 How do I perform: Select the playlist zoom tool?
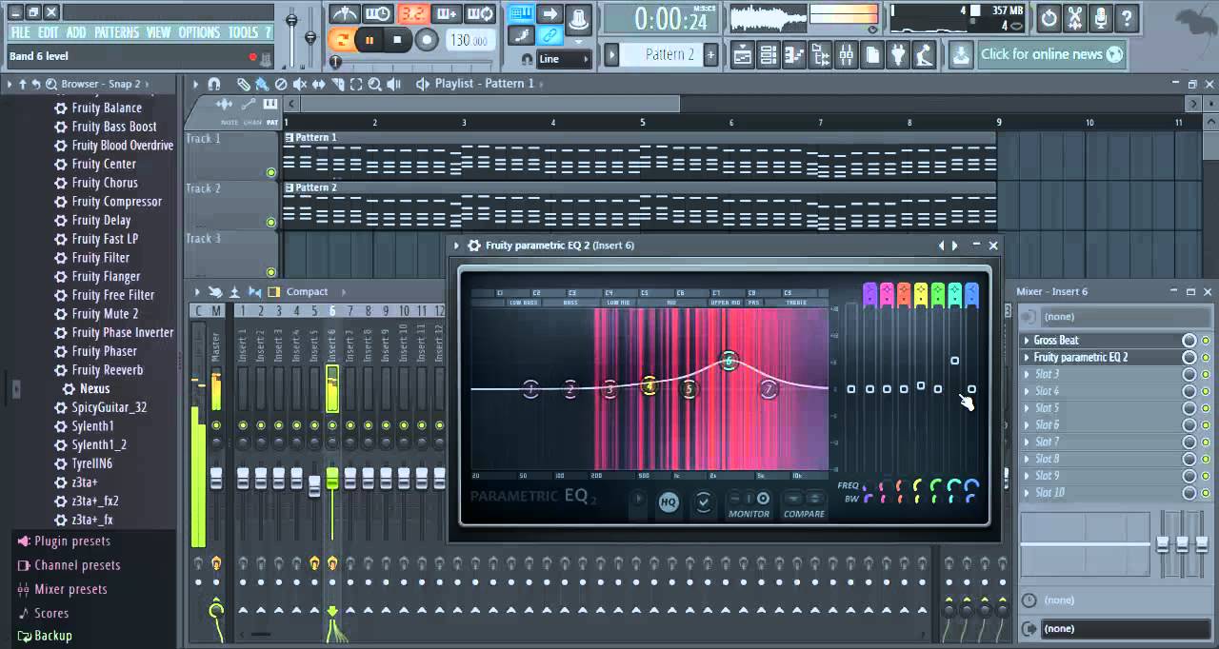(375, 84)
